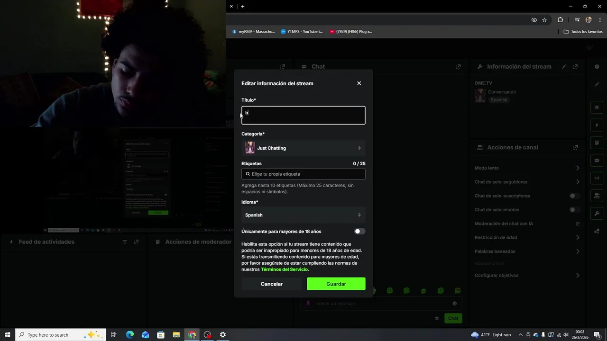Click the Type here to search box
Image resolution: width=607 pixels, height=341 pixels.
click(60, 335)
